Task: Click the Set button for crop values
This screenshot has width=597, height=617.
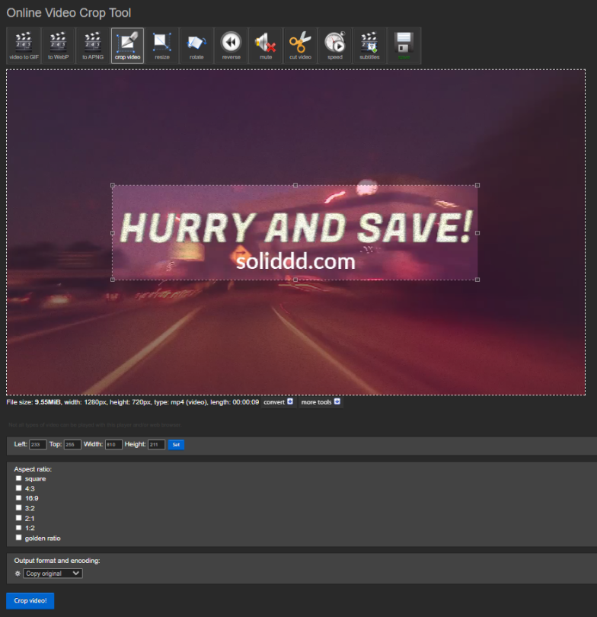Action: click(176, 444)
